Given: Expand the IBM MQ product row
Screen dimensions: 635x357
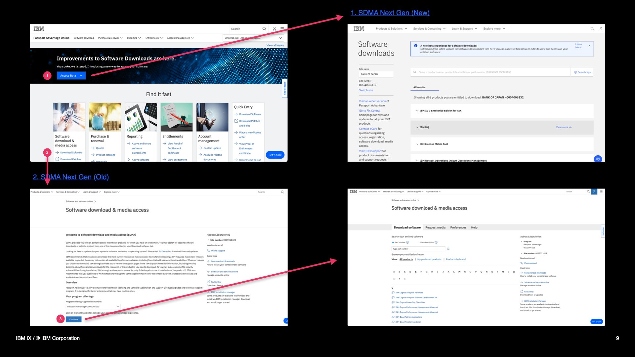Looking at the screenshot, I should pos(502,127).
